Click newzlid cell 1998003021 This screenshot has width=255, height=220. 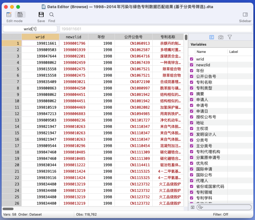pos(74,82)
